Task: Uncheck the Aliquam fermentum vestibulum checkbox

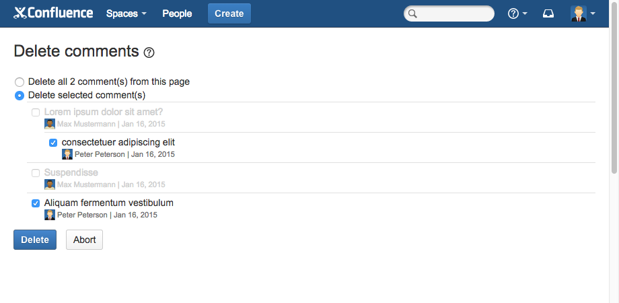Action: (x=36, y=203)
